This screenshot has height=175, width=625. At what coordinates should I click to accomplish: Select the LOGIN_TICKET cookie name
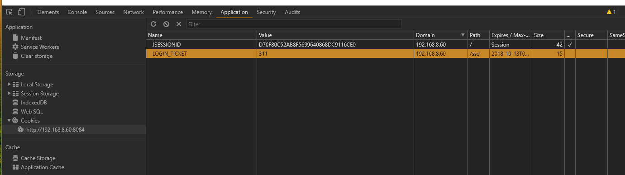pyautogui.click(x=170, y=53)
